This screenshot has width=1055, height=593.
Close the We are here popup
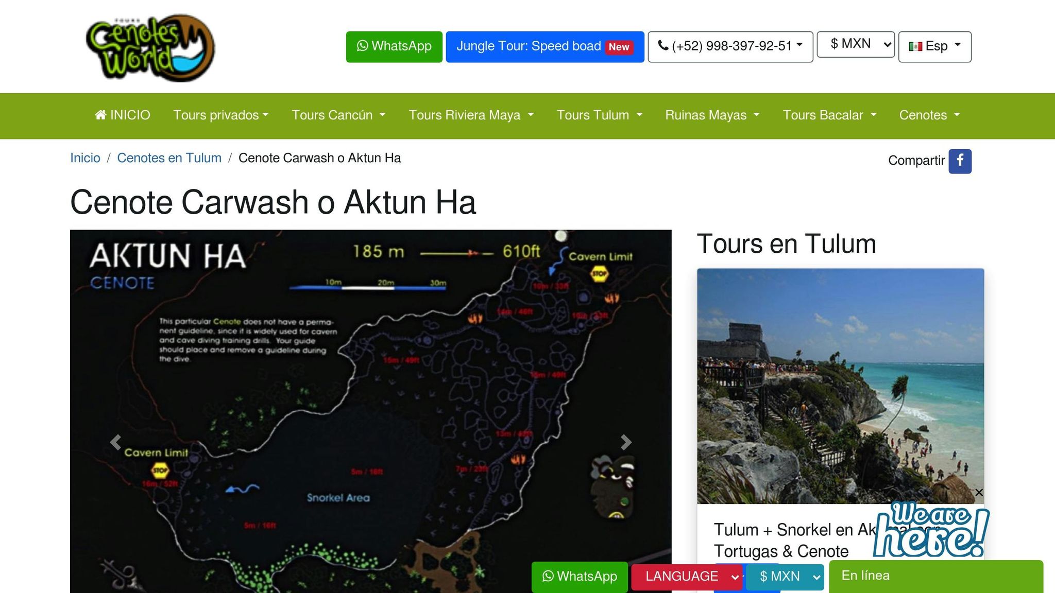tap(979, 493)
